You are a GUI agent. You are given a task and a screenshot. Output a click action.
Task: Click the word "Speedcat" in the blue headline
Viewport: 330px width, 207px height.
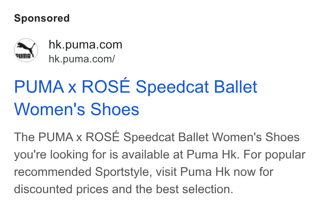point(172,87)
